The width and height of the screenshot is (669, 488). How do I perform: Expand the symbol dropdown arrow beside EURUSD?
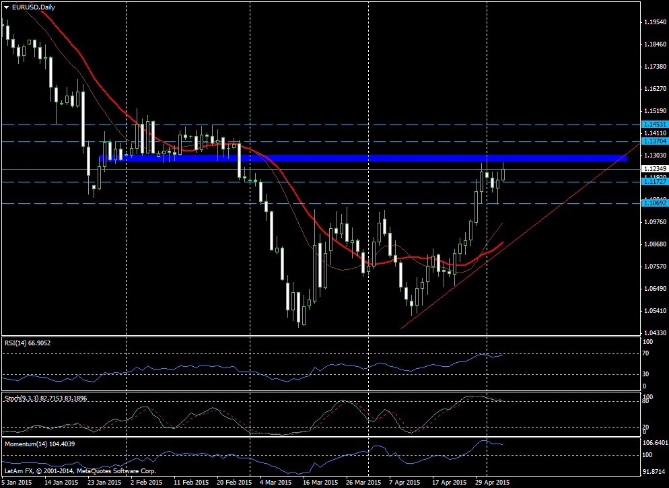click(5, 7)
